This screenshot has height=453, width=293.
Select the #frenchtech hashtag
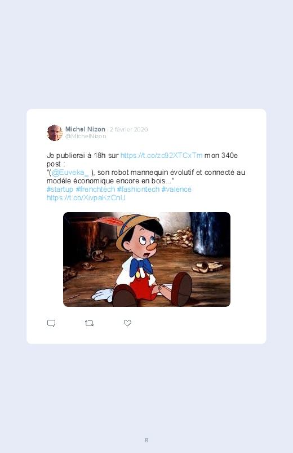pos(95,189)
